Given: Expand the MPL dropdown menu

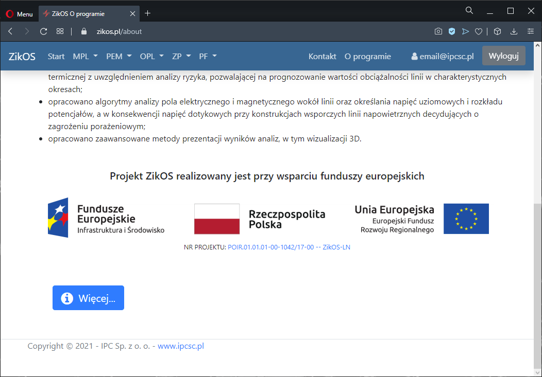Looking at the screenshot, I should point(85,56).
